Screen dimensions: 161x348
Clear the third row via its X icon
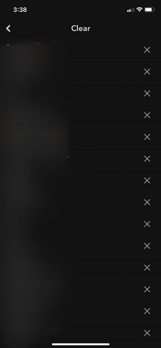(147, 93)
